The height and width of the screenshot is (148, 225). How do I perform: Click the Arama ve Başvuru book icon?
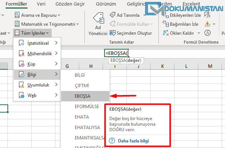click(17, 15)
